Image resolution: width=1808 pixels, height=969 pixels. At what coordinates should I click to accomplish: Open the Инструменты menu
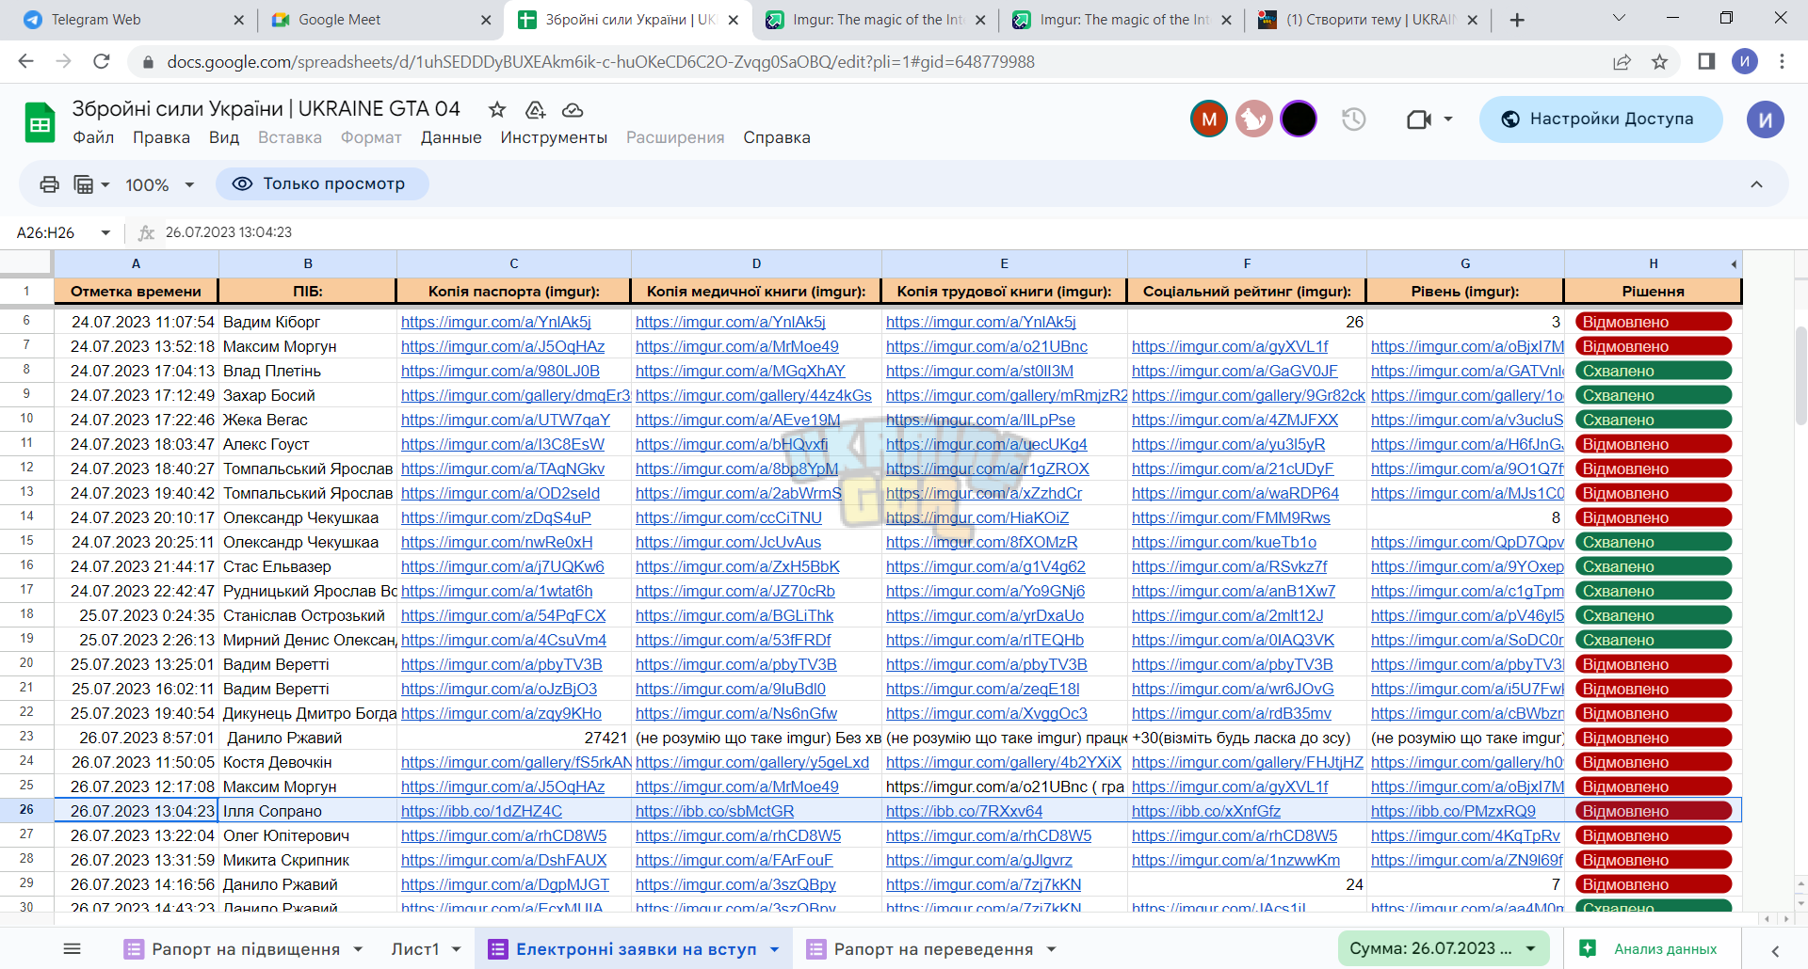tap(554, 137)
